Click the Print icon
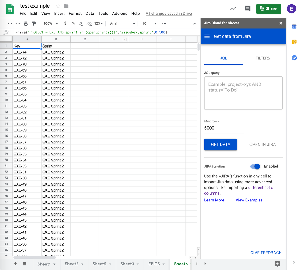 point(26,23)
